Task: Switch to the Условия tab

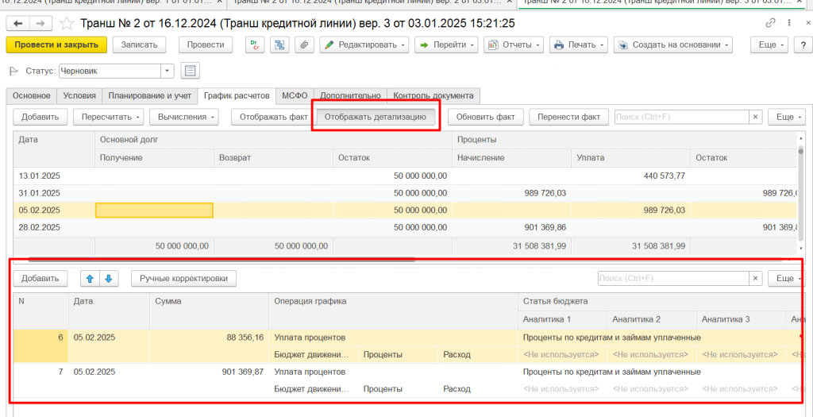Action: [x=79, y=96]
